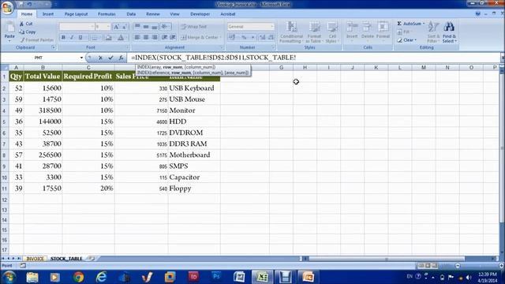Open the INVOICE sheet tab
Image resolution: width=505 pixels, height=284 pixels.
(x=35, y=259)
